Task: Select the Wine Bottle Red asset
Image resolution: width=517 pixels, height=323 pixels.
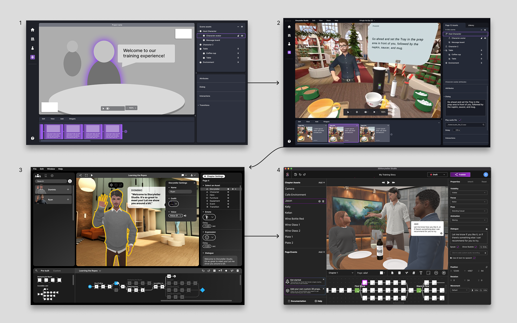Action: (294, 219)
